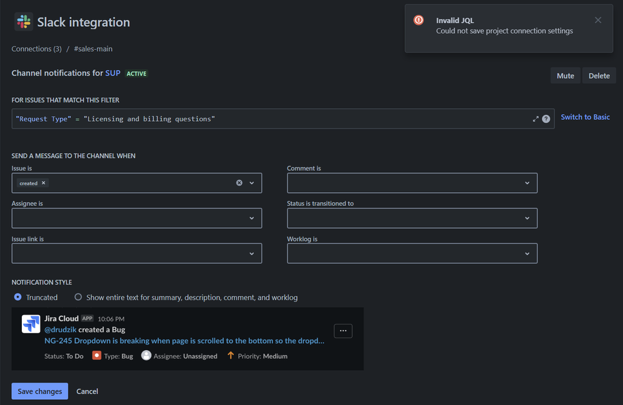Open the Status is transitioned to dropdown
Screen dimensions: 623x405
412,218
